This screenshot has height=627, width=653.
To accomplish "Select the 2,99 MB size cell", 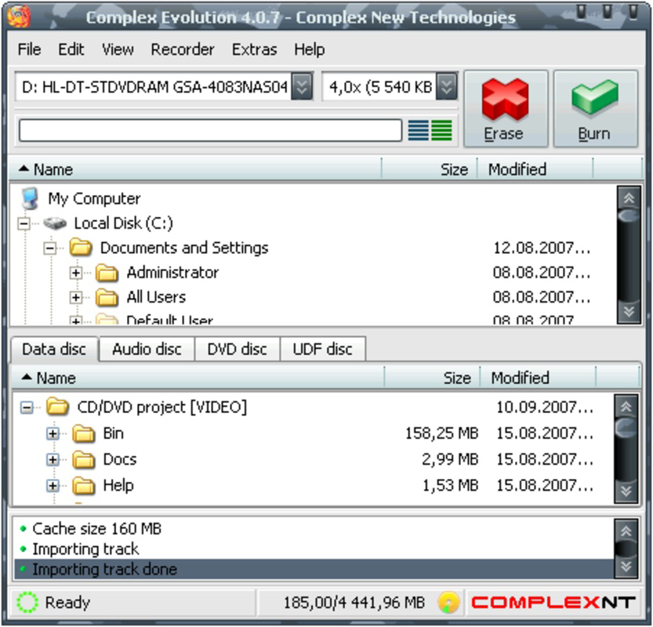I will (x=450, y=459).
